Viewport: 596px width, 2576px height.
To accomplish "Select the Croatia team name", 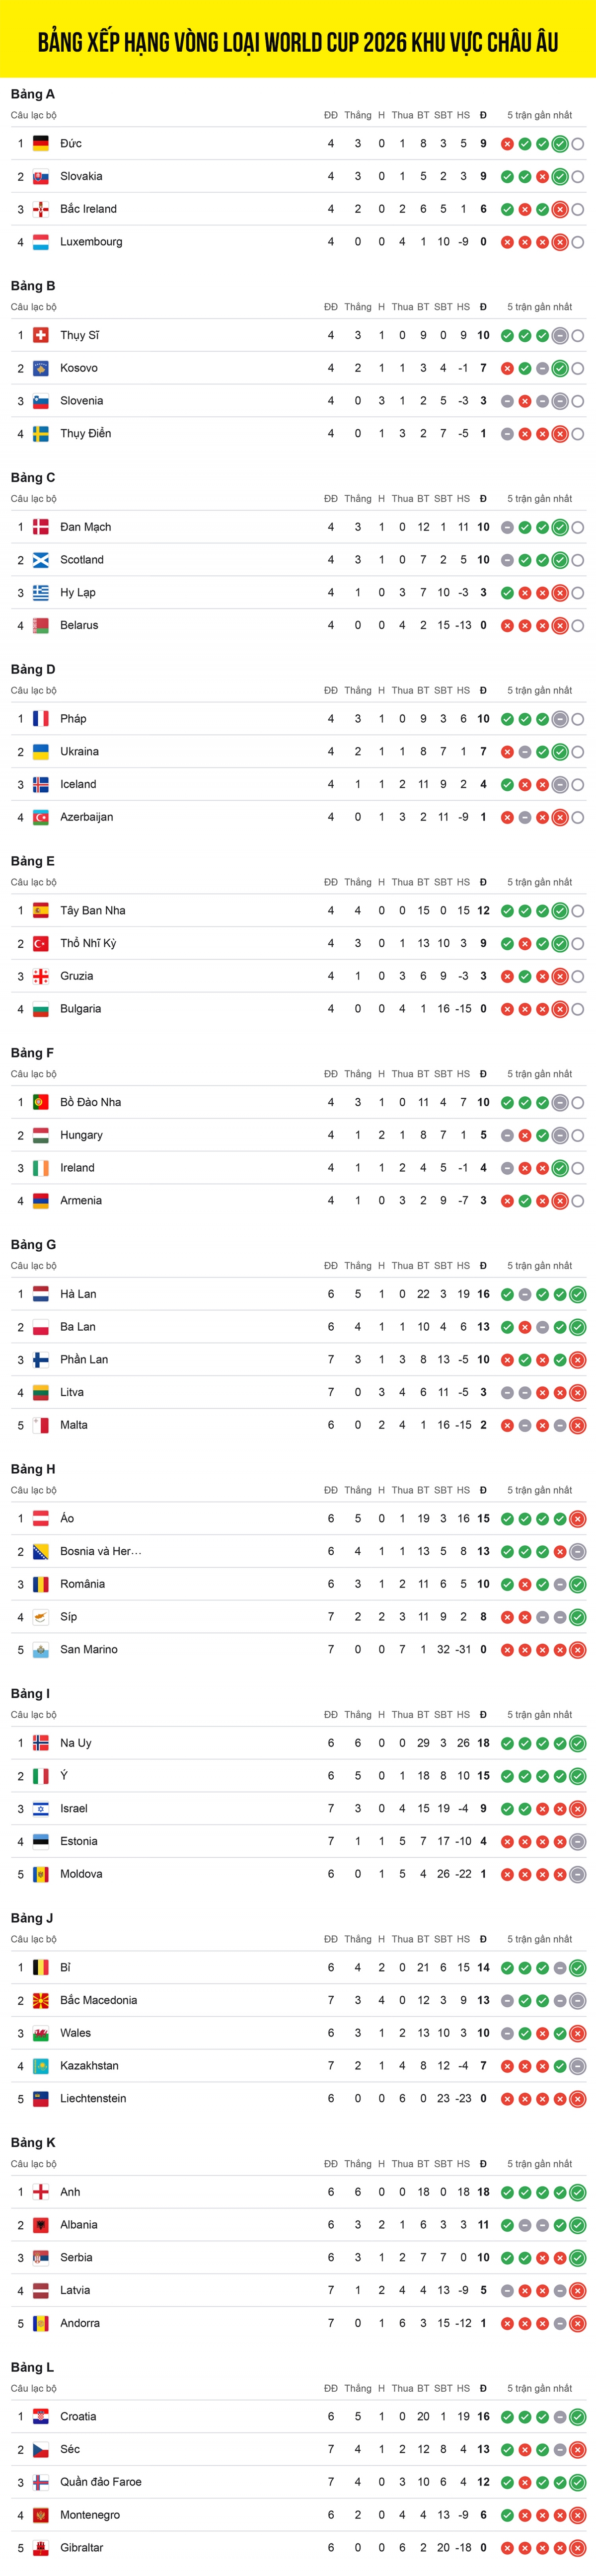I will pyautogui.click(x=78, y=2417).
